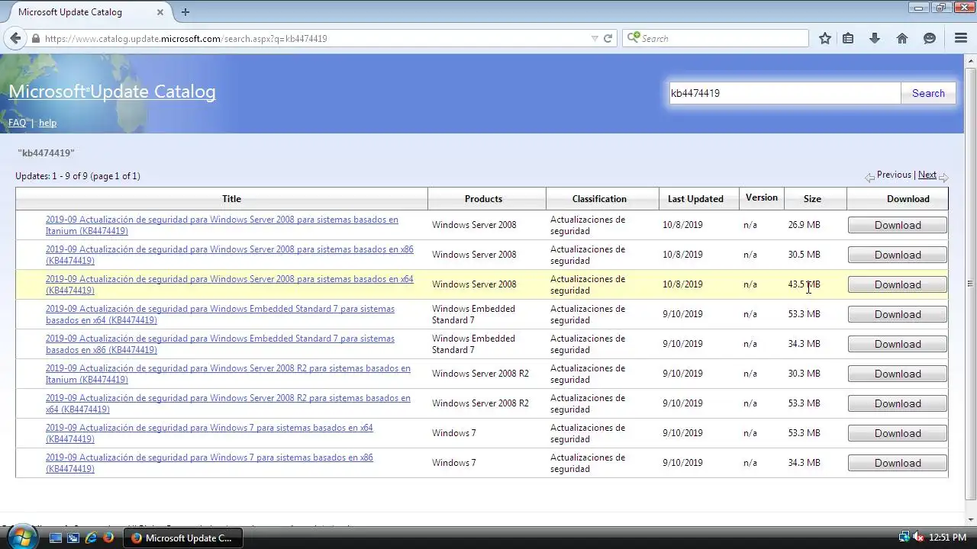
Task: Click Show Desktop icon in quick launch
Action: pyautogui.click(x=55, y=538)
